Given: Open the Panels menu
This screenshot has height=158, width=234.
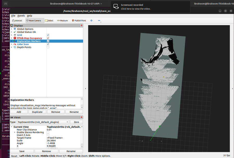Looking at the screenshot, I should [21, 16].
